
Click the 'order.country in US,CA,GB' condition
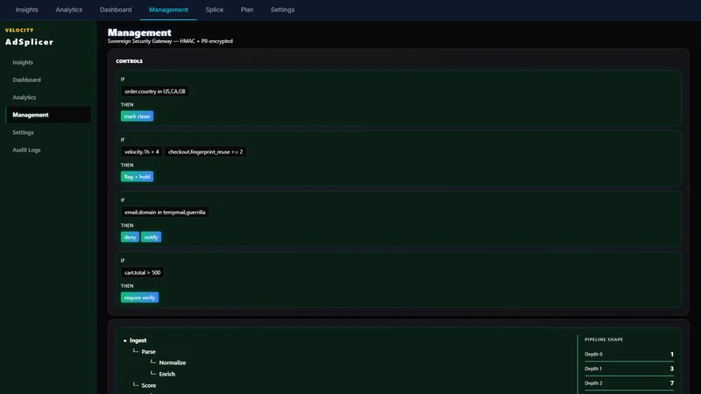pyautogui.click(x=155, y=91)
